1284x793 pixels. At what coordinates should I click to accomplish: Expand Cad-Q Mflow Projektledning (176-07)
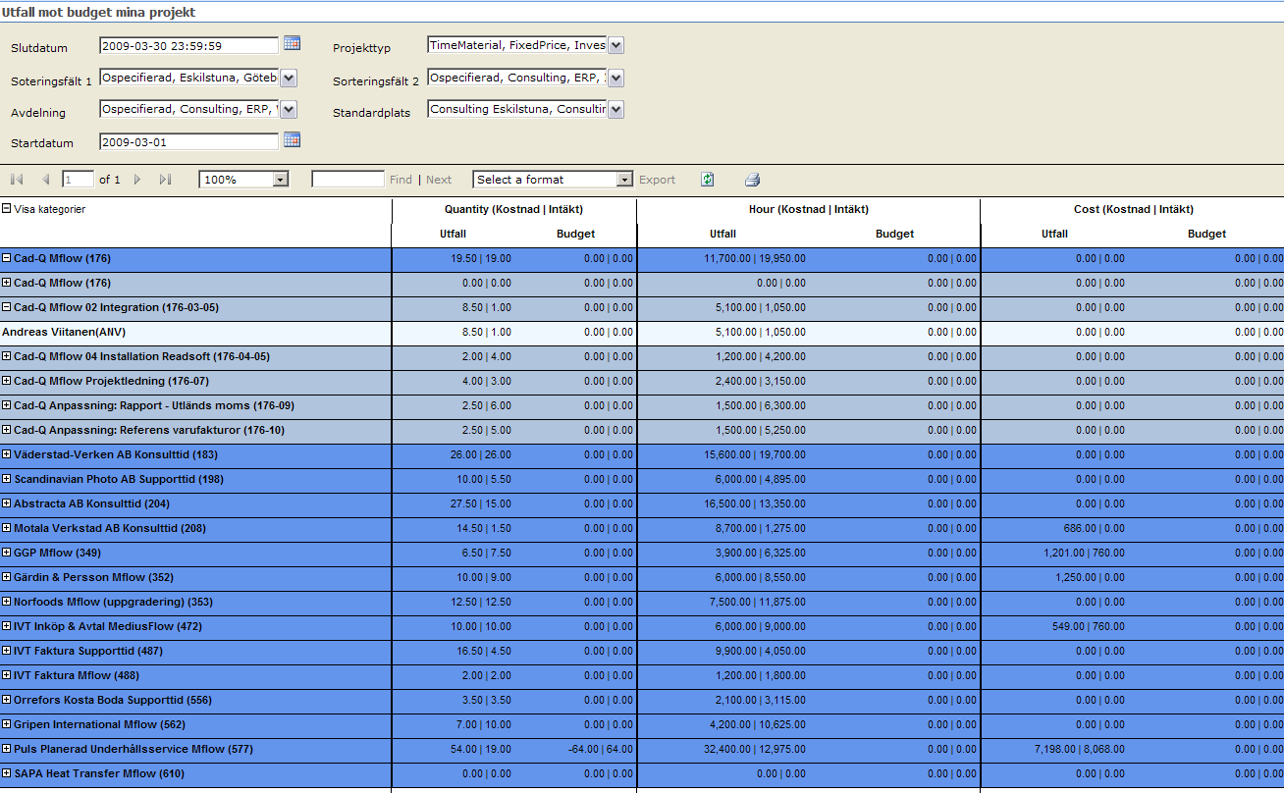pos(6,381)
